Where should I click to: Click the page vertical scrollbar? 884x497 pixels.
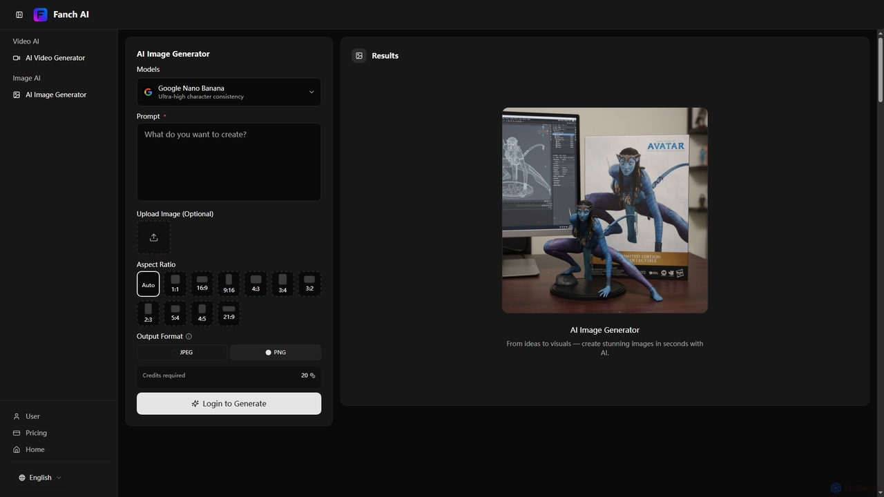point(881,69)
